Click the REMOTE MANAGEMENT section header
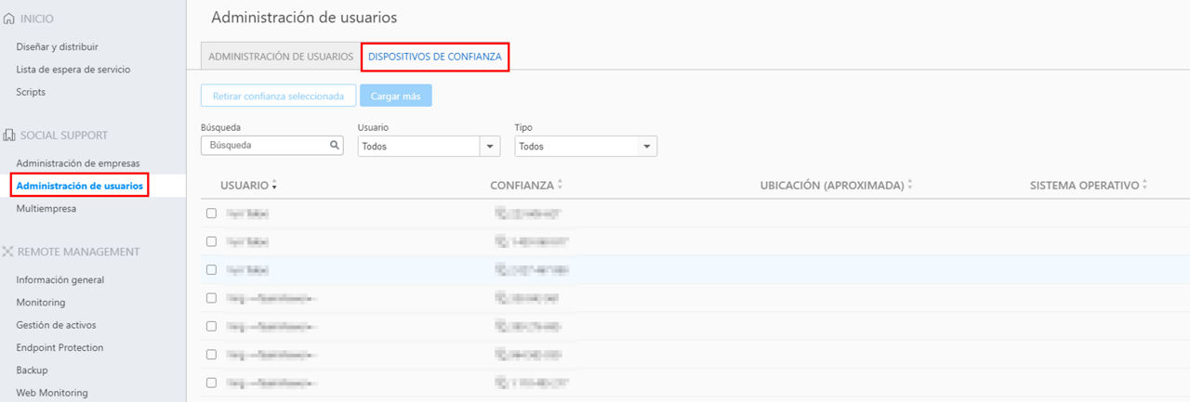1190x402 pixels. click(78, 252)
